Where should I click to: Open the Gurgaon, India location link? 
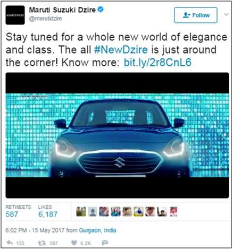tap(97, 230)
